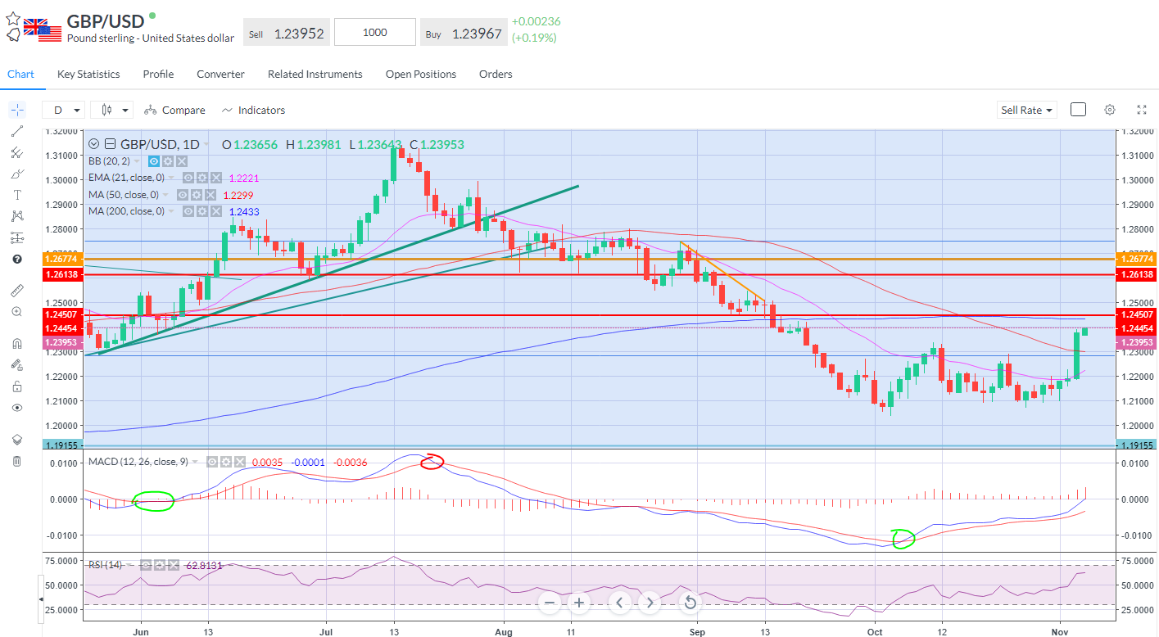Select the ruler measure tool
Image resolution: width=1159 pixels, height=637 pixels.
(16, 291)
